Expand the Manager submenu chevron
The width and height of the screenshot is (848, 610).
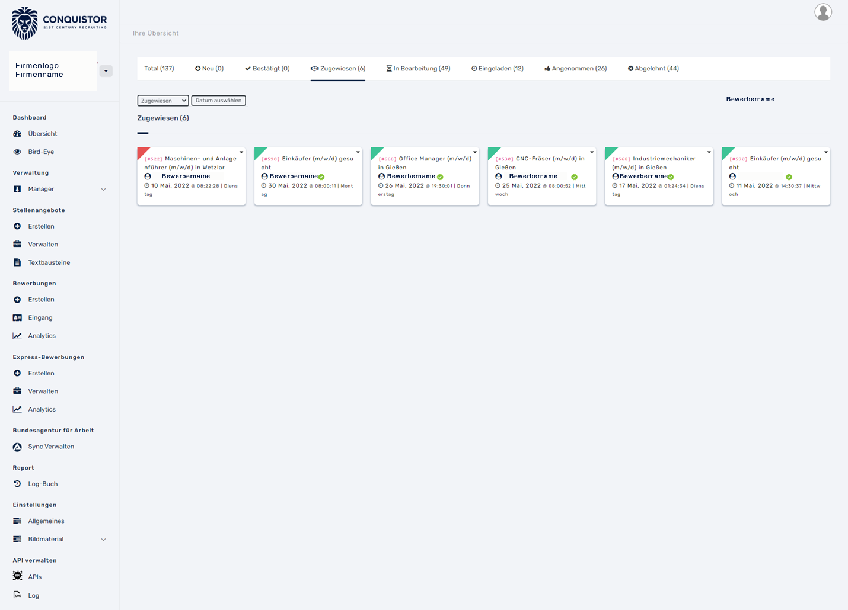point(104,190)
